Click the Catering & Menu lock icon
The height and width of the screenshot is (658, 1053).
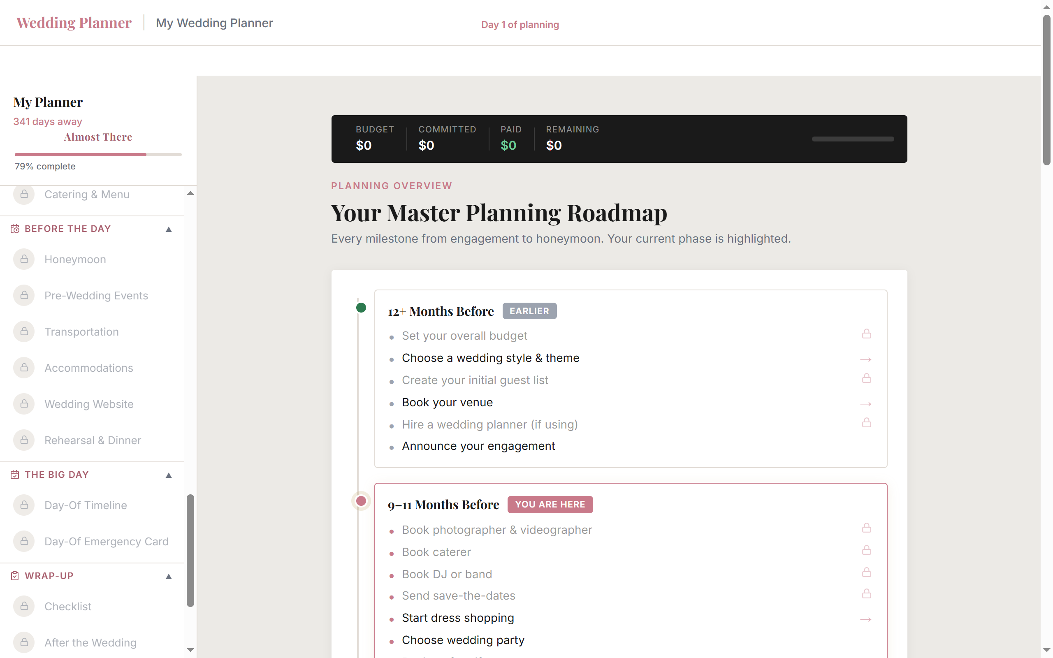click(x=24, y=194)
